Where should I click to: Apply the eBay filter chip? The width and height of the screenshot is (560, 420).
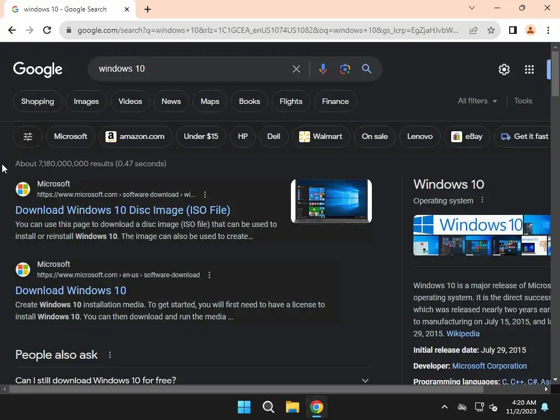467,136
